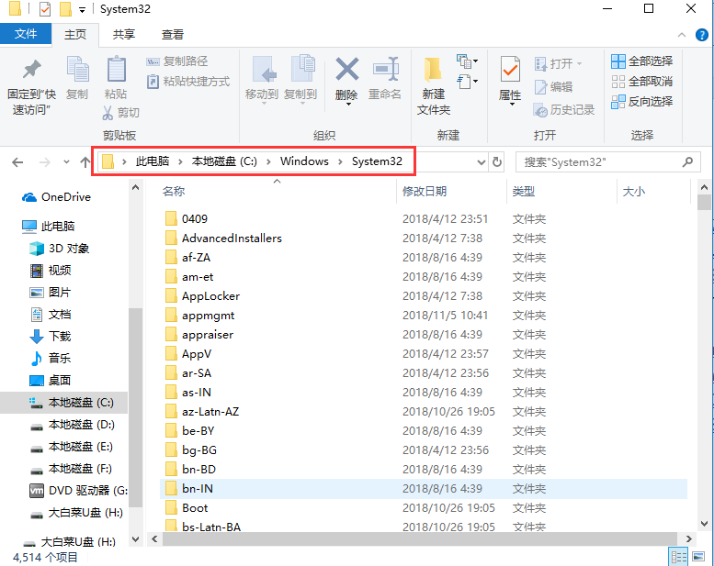Click the Open (打开) ribbon button

[559, 63]
